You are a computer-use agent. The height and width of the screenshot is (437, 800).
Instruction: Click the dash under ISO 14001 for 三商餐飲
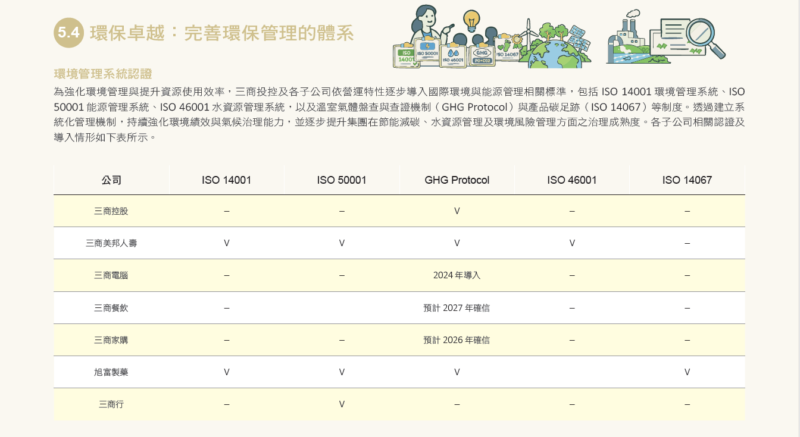coord(227,308)
